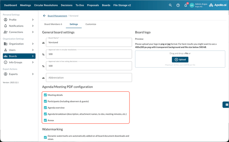
Task: Click the Abbreviation input field
Action: tap(89, 78)
